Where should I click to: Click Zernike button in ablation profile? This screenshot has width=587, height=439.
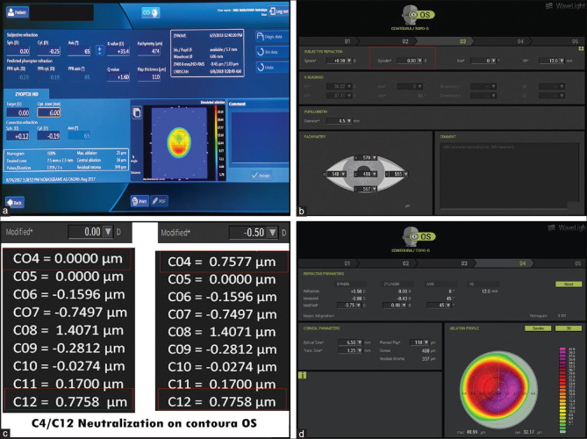(538, 328)
